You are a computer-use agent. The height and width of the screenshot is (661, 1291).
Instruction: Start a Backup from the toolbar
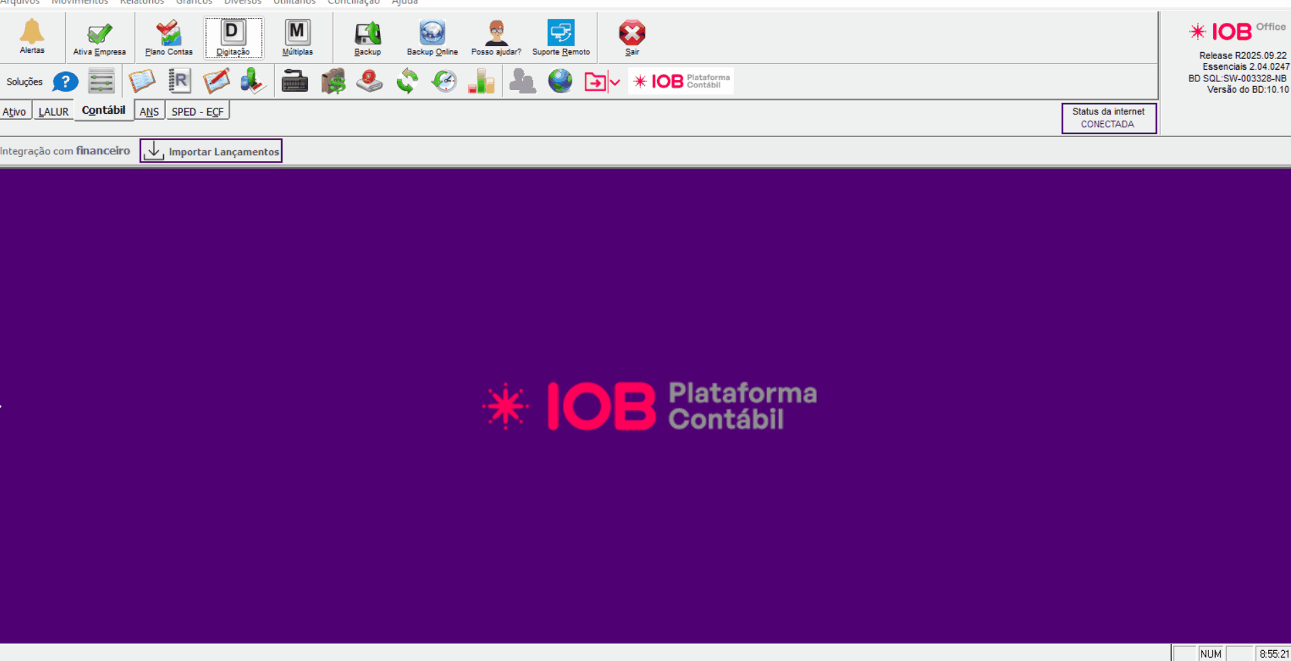click(x=367, y=38)
